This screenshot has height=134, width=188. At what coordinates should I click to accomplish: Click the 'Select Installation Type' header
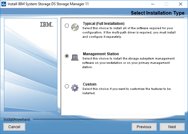click(x=158, y=13)
